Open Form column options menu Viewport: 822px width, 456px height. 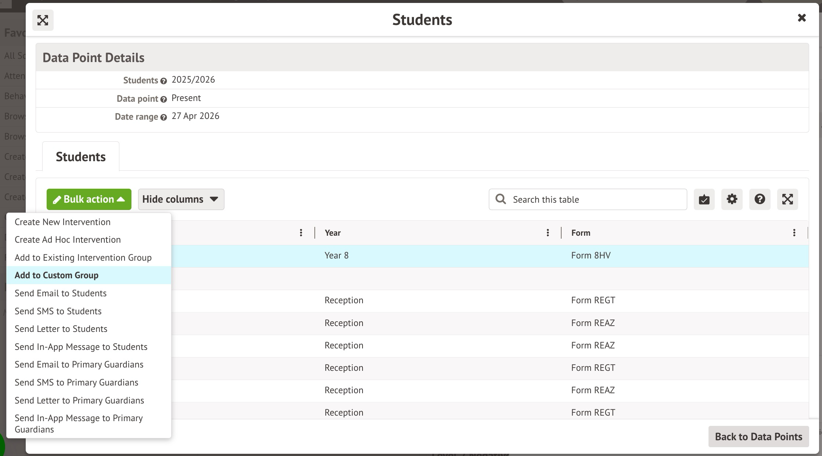pyautogui.click(x=794, y=233)
